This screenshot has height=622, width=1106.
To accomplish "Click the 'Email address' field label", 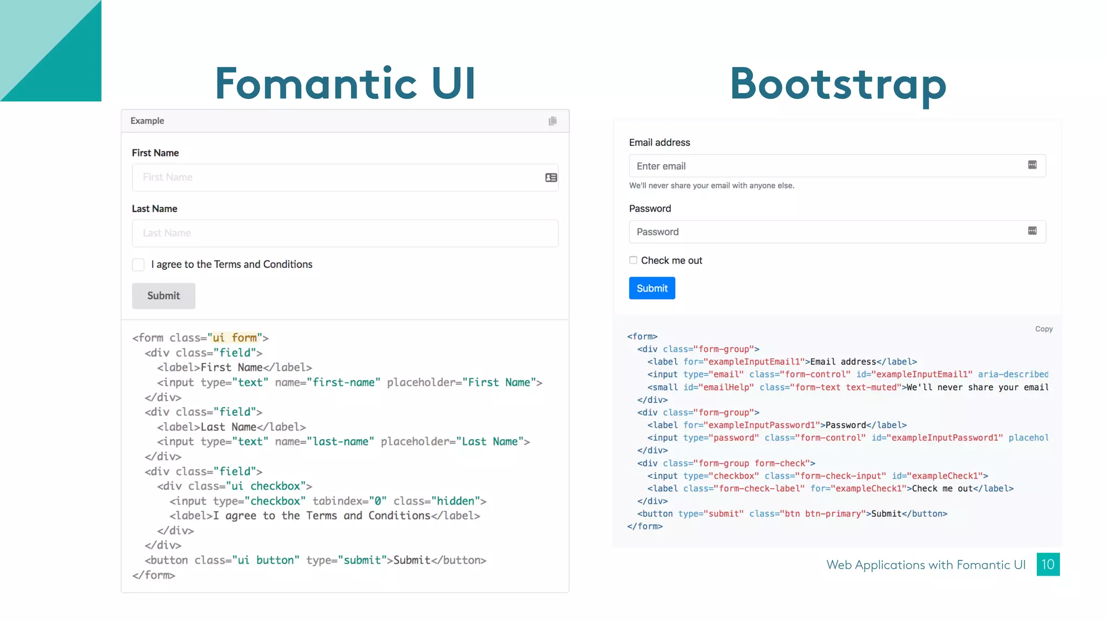I will [x=659, y=143].
